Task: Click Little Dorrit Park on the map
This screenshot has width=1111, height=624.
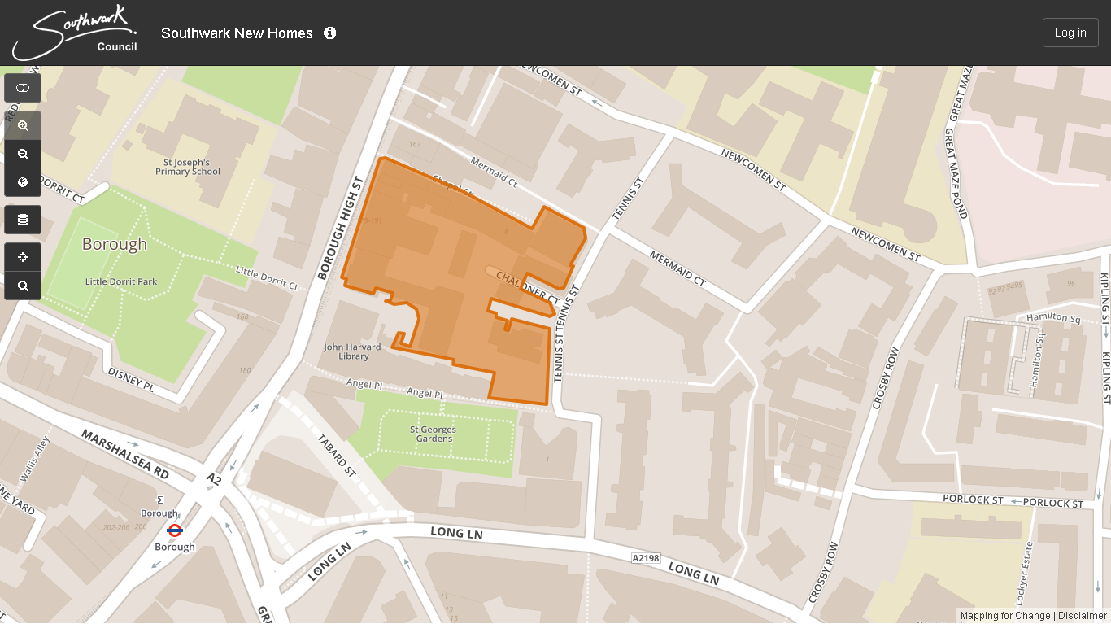Action: 121,281
